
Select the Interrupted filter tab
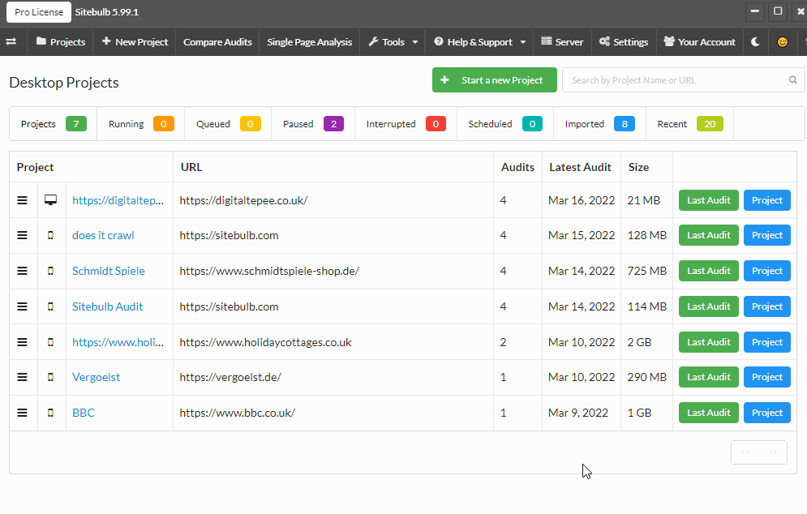point(406,124)
